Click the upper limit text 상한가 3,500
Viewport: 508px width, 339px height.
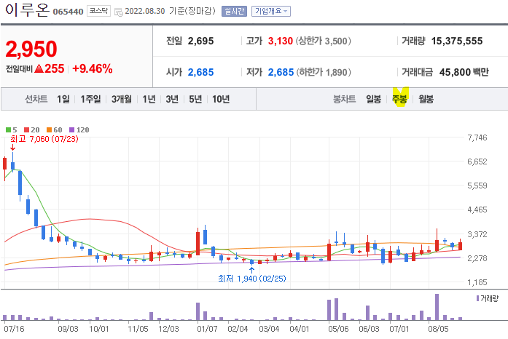[x=323, y=41]
